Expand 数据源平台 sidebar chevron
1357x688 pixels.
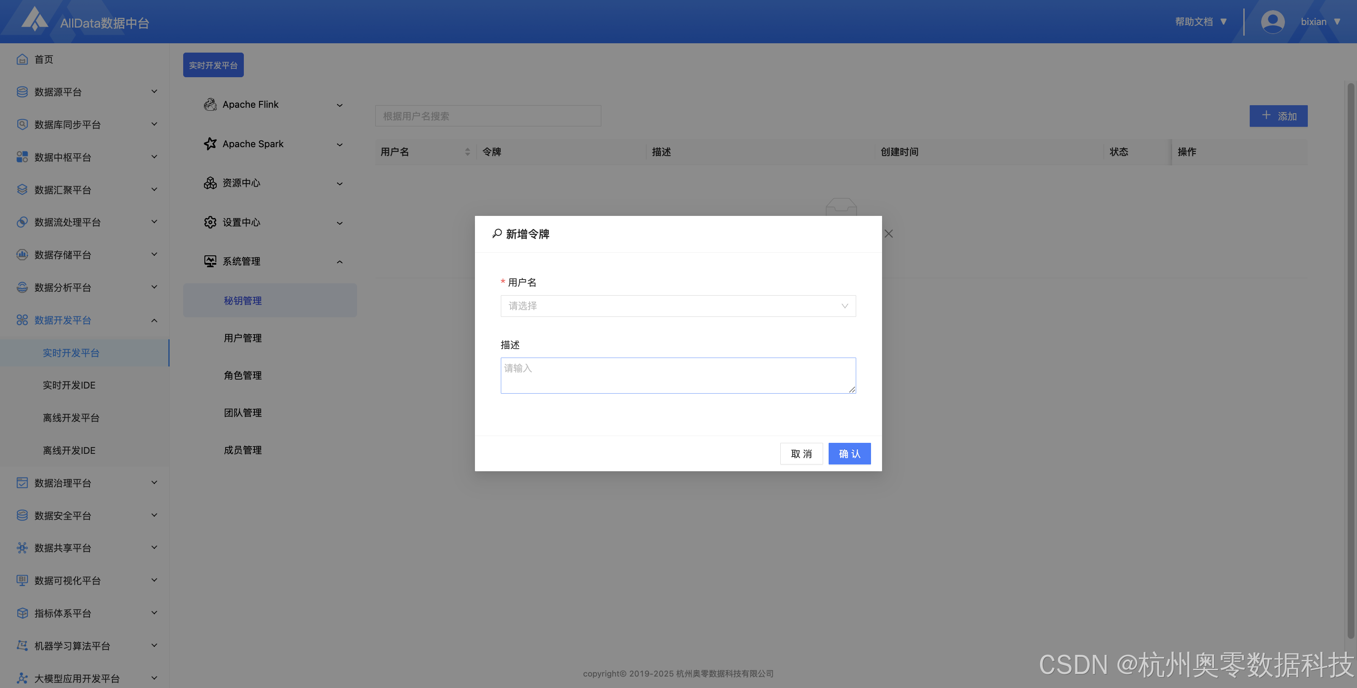click(154, 92)
